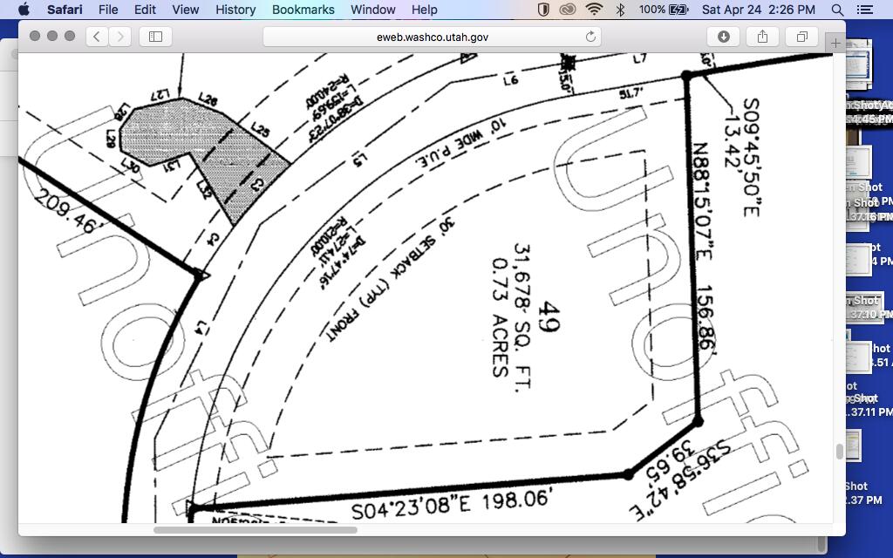Open a new tab with plus button

click(x=835, y=43)
